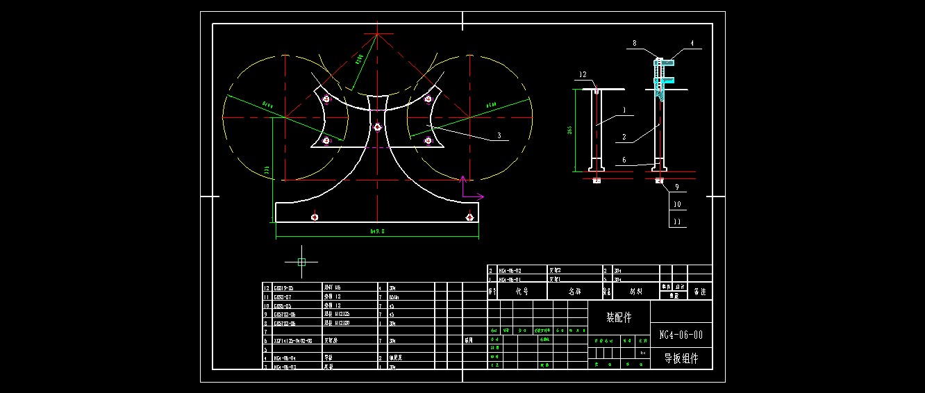Select the center bolt hole of bracket

point(377,127)
